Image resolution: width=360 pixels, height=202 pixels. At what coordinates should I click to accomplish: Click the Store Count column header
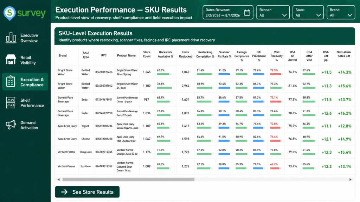(147, 54)
